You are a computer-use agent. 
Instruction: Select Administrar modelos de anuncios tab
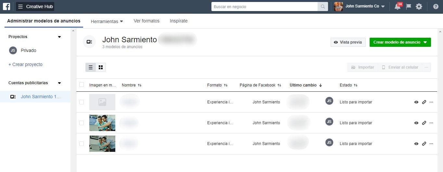coord(44,21)
